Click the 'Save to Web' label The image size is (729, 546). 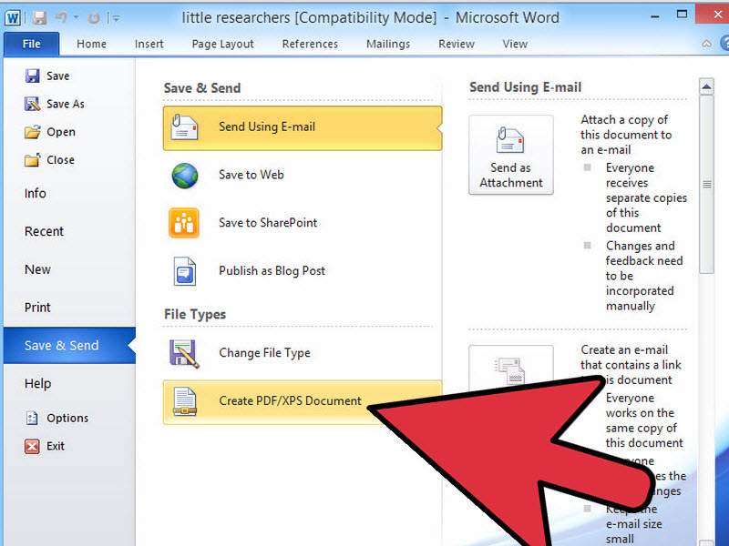pyautogui.click(x=252, y=175)
